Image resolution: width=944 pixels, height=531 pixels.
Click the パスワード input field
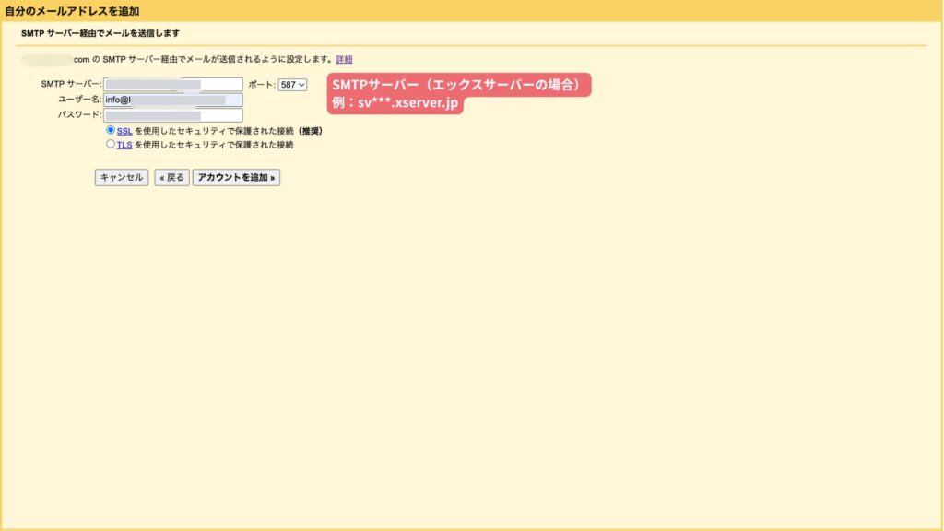[172, 115]
